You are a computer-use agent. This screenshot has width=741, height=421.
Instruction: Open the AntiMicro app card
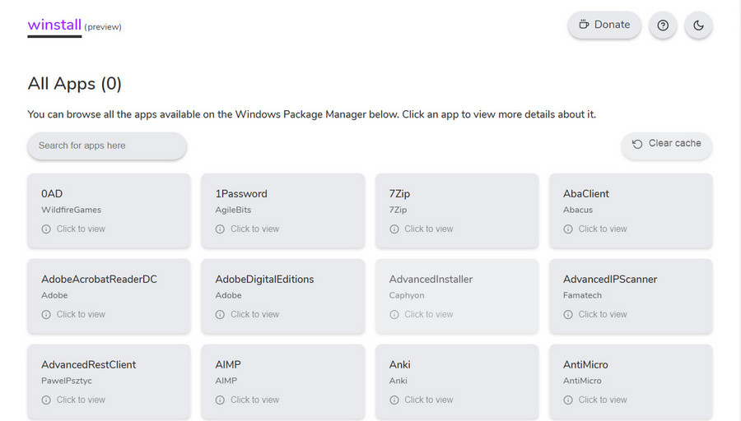click(631, 382)
